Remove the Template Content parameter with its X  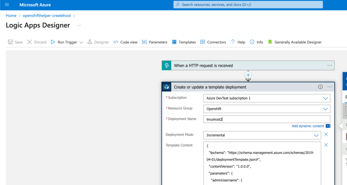pos(326,145)
